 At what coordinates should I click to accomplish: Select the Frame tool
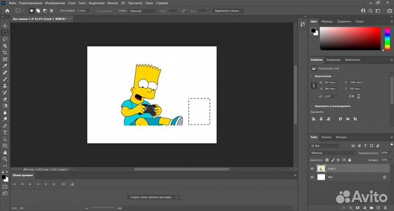click(x=5, y=59)
